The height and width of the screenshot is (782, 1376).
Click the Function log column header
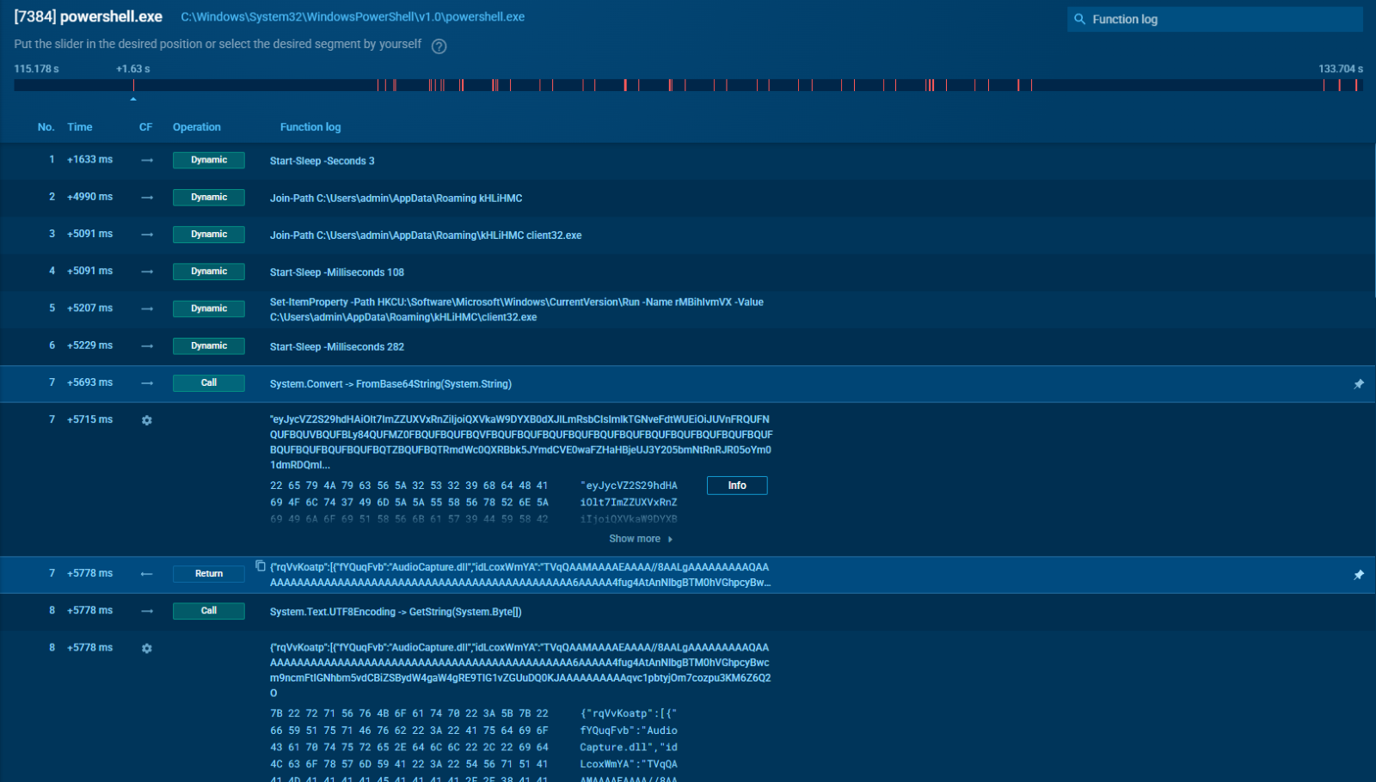pyautogui.click(x=310, y=127)
